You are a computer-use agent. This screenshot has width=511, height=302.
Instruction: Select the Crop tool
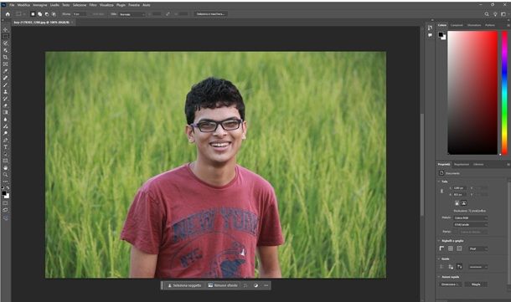click(x=6, y=57)
